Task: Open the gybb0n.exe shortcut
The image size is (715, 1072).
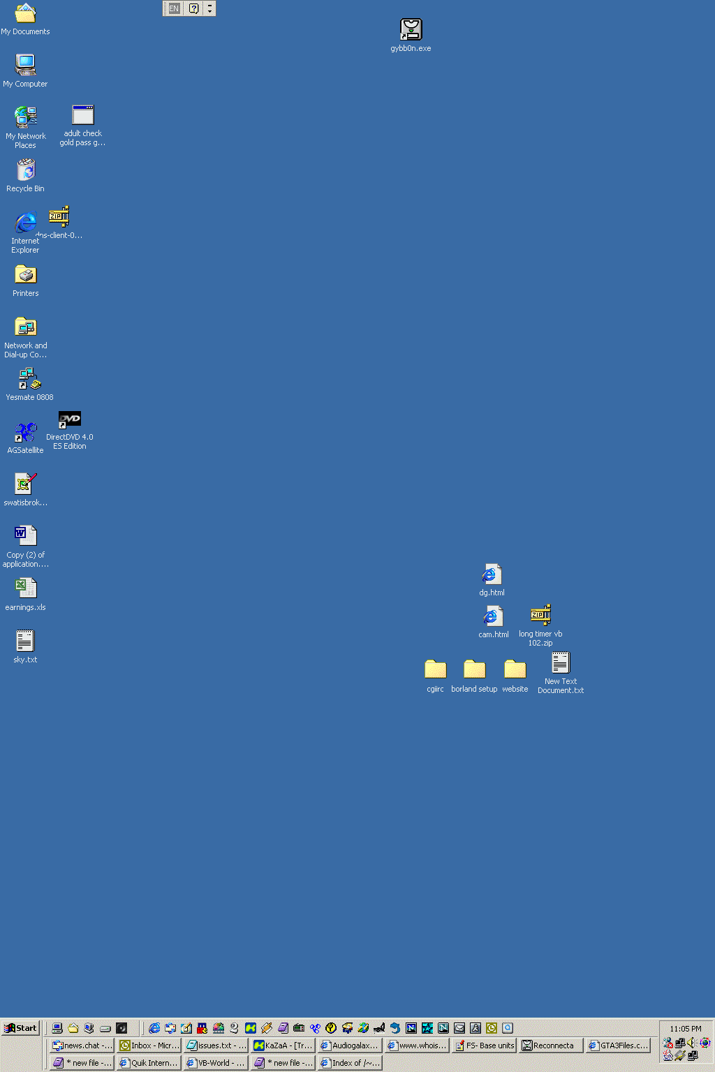Action: (x=411, y=30)
